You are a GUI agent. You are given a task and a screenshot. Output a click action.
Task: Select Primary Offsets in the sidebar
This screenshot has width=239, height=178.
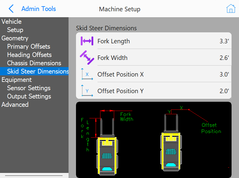pyautogui.click(x=29, y=47)
